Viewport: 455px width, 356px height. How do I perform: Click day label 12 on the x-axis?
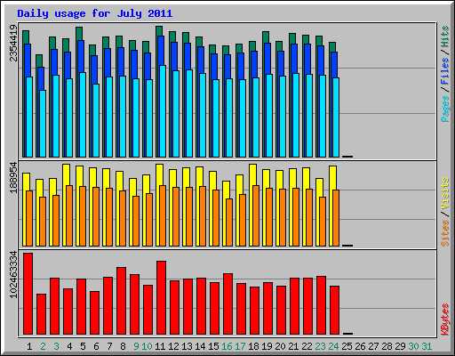click(173, 346)
